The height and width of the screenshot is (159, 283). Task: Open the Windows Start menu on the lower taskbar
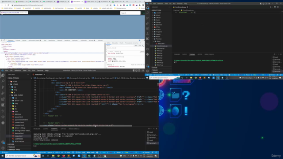click(2, 156)
